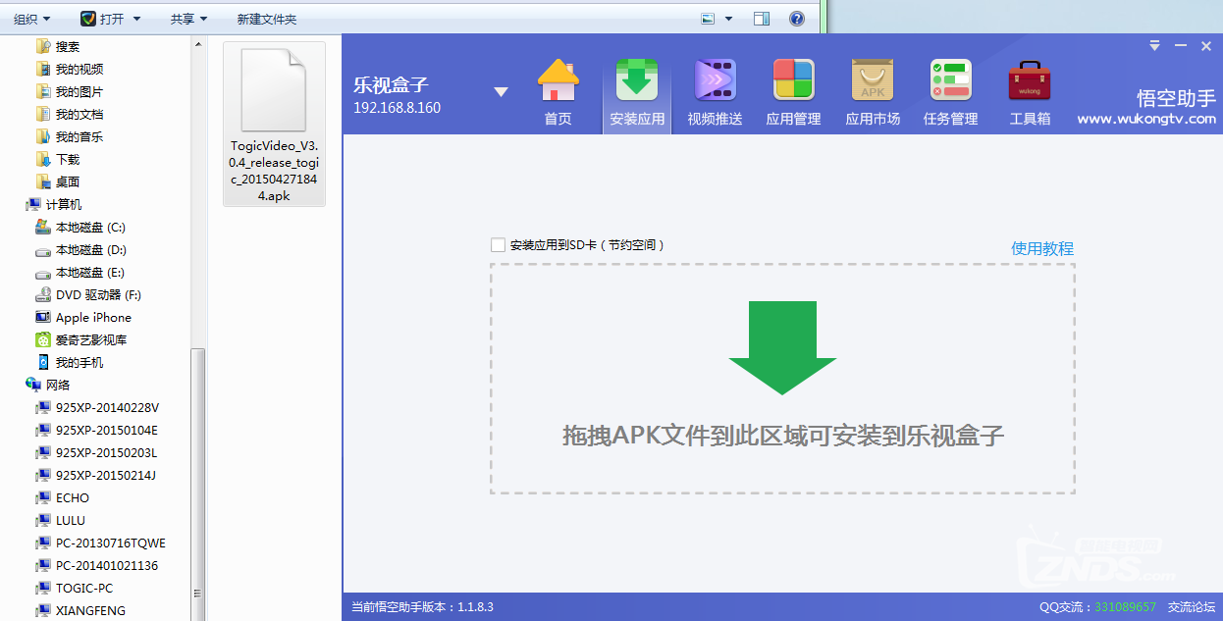The image size is (1223, 621).
Task: Open the 交流论坛 forum link
Action: tap(1192, 607)
